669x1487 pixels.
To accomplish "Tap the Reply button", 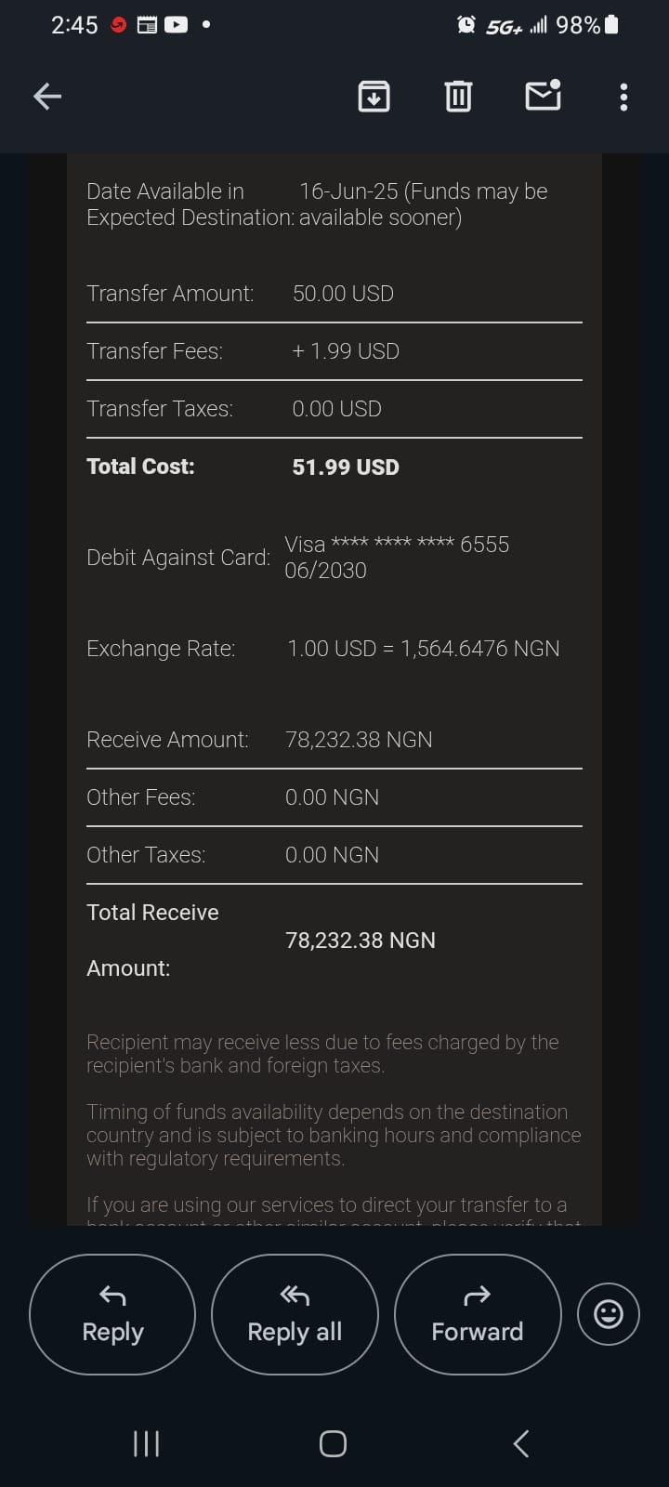I will (x=112, y=1314).
